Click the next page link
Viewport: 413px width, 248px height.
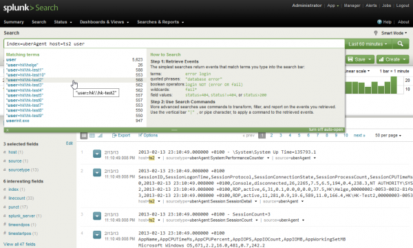[359, 136]
